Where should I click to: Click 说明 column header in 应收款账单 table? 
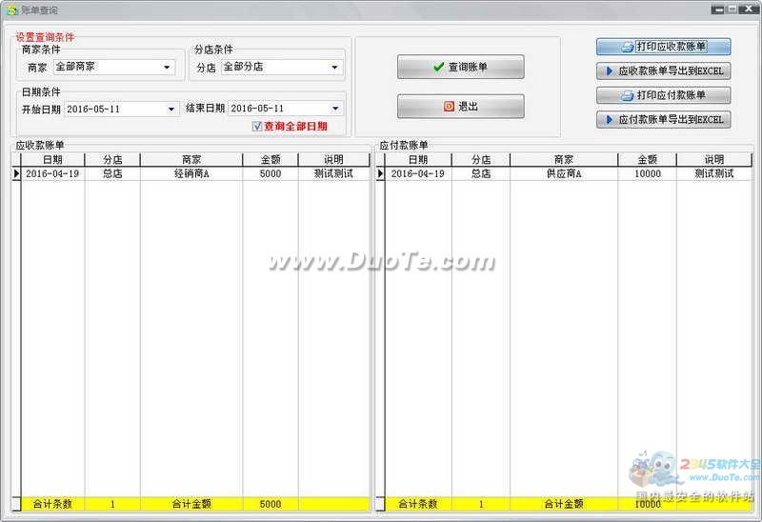pyautogui.click(x=333, y=160)
